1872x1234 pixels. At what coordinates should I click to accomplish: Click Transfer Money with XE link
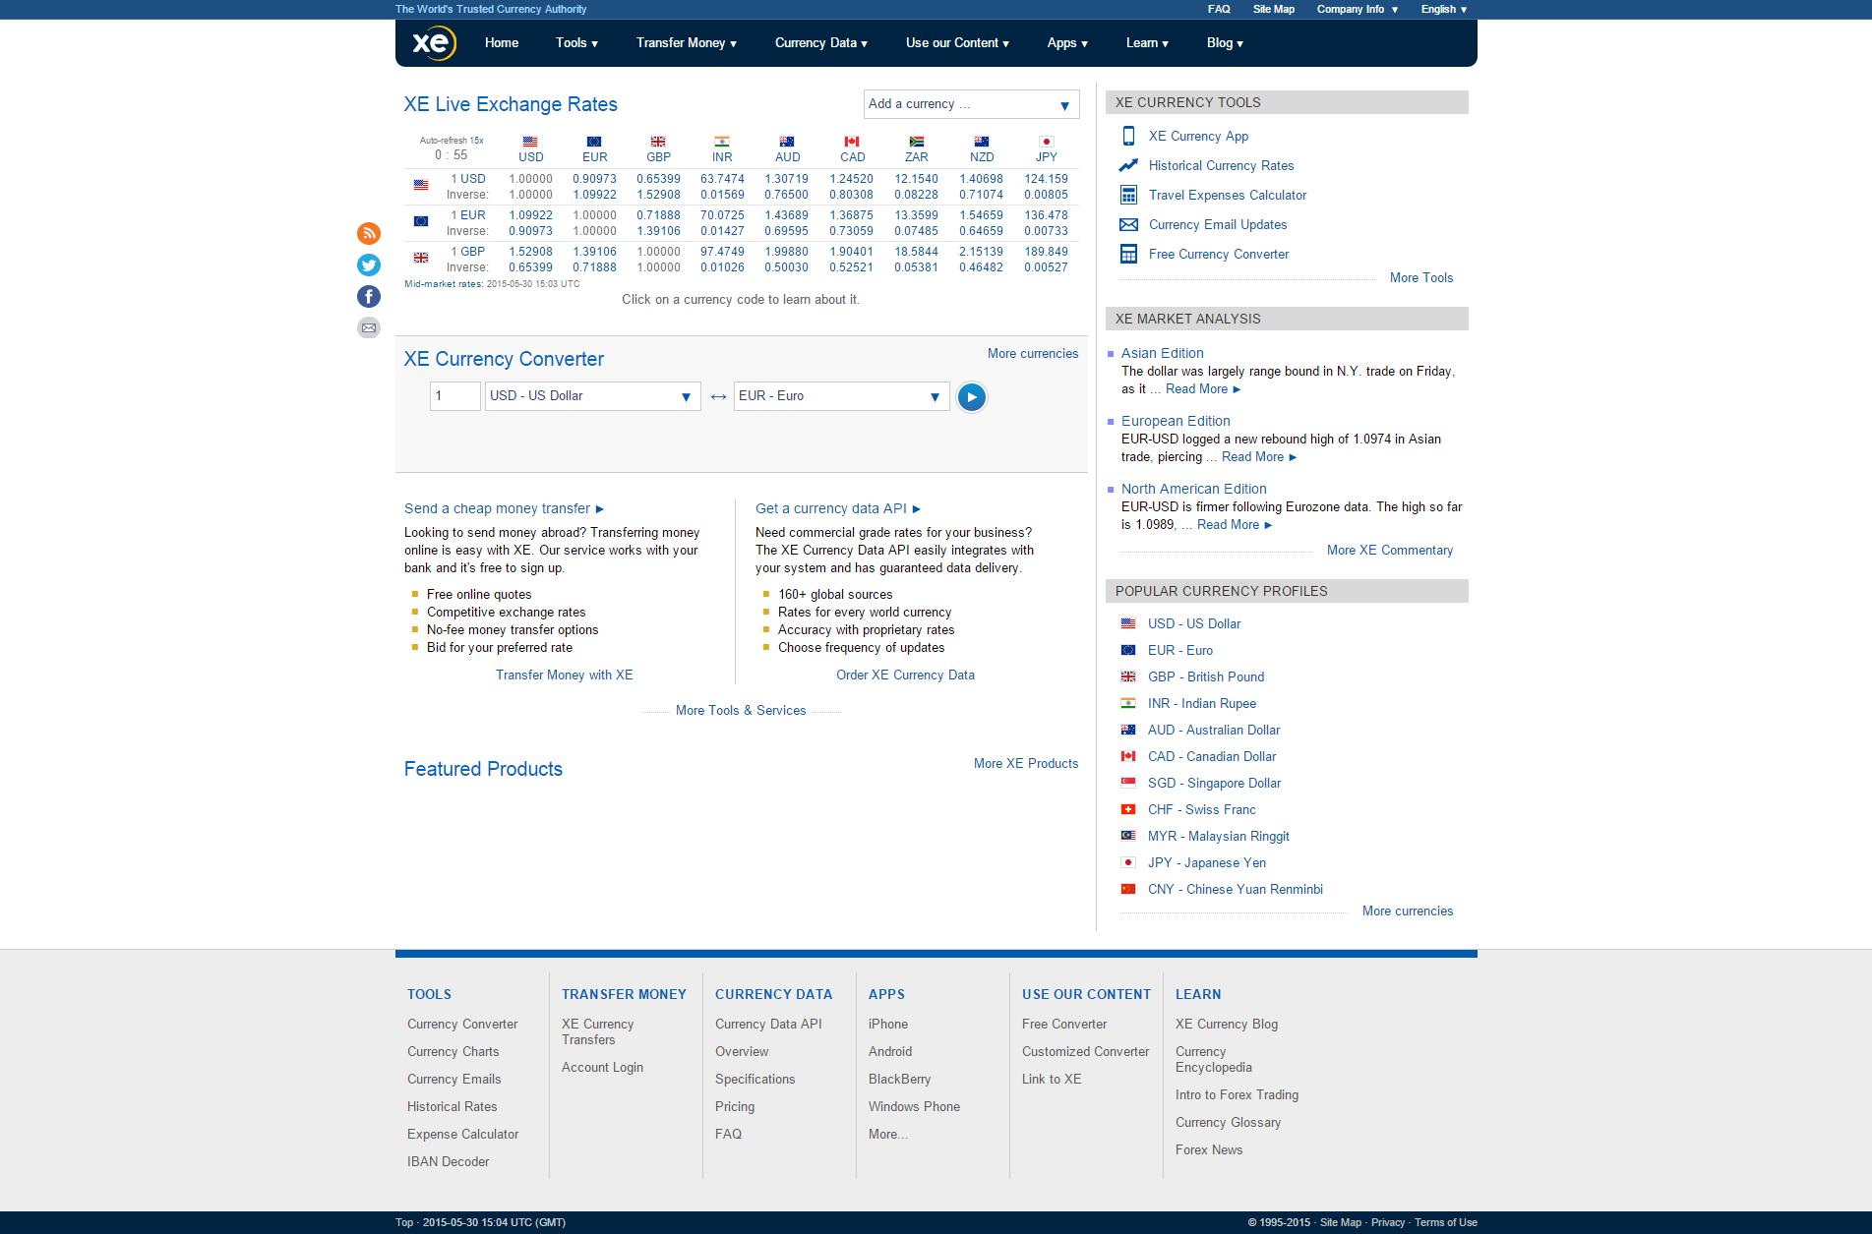coord(565,676)
